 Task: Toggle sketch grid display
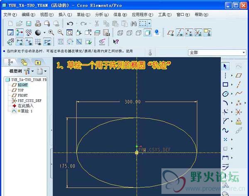tap(38, 42)
